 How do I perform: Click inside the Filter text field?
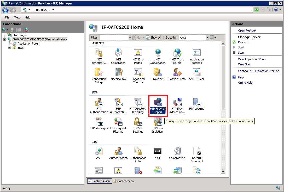click(114, 38)
